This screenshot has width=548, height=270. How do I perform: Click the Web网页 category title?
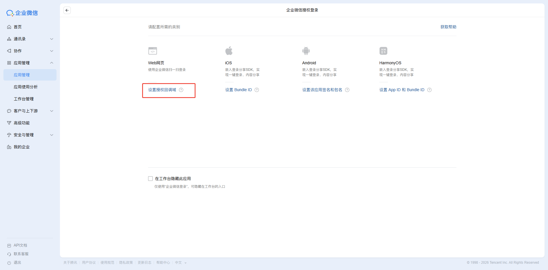pos(156,63)
